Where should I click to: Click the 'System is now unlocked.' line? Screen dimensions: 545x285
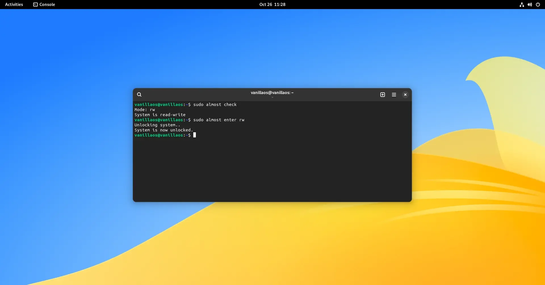tap(164, 130)
